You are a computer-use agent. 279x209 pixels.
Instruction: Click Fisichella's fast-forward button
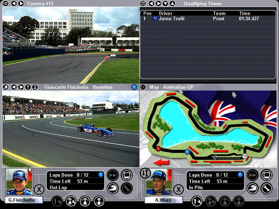[113, 175]
